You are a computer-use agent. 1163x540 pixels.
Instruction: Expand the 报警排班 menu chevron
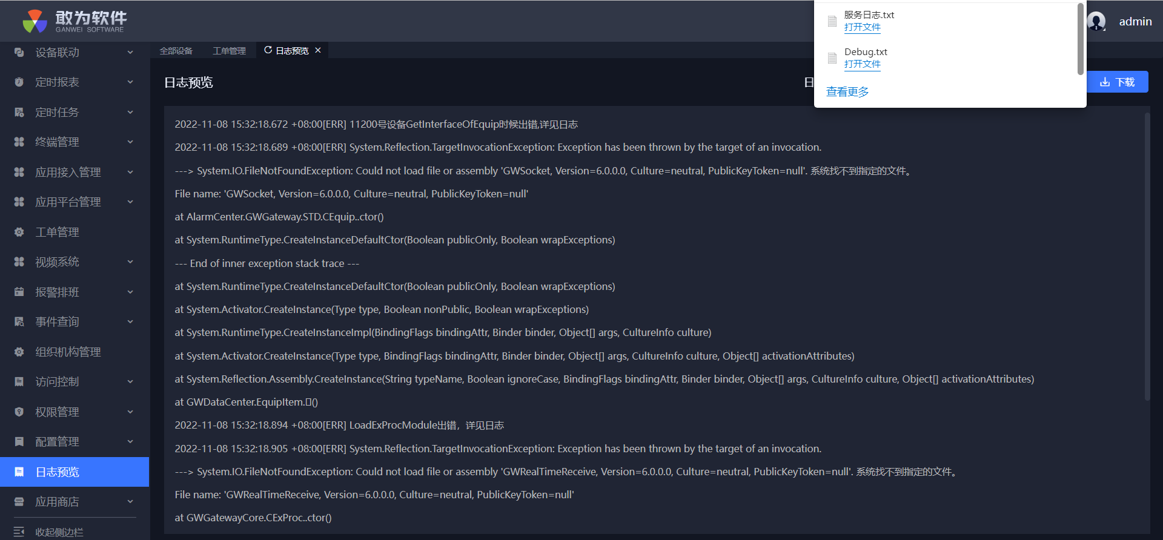point(130,292)
